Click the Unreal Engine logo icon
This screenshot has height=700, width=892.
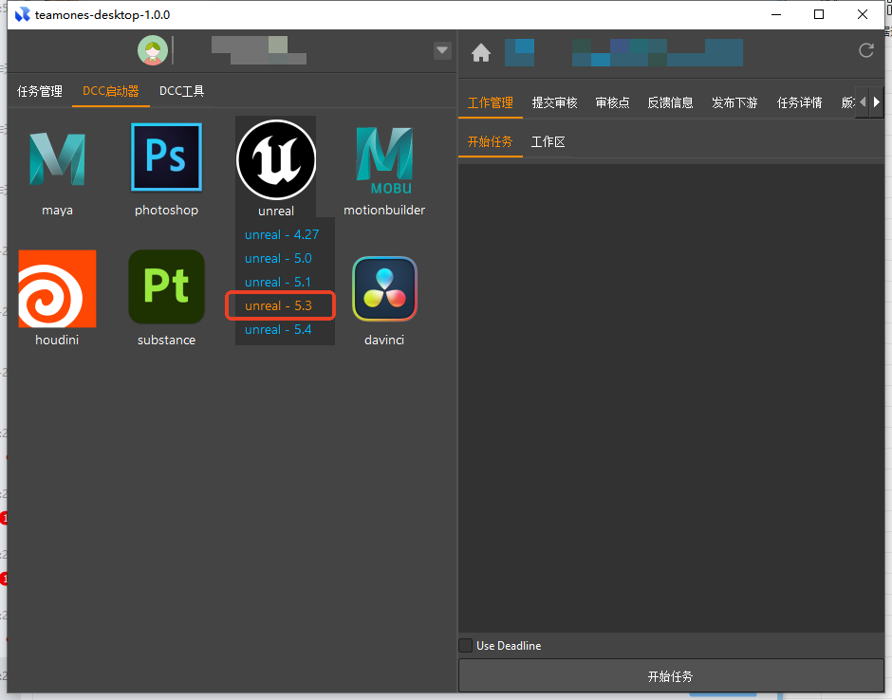tap(275, 158)
